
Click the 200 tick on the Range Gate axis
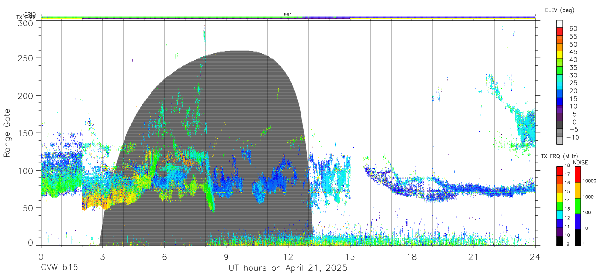click(x=25, y=95)
